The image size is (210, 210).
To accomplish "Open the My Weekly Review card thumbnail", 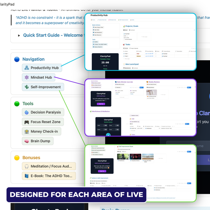I will pyautogui.click(x=151, y=93).
